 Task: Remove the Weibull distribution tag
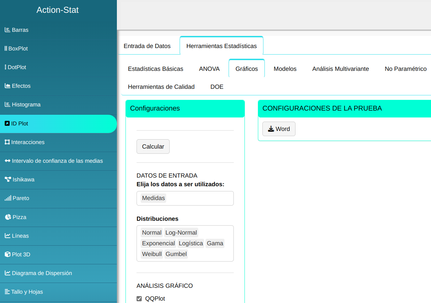(152, 254)
